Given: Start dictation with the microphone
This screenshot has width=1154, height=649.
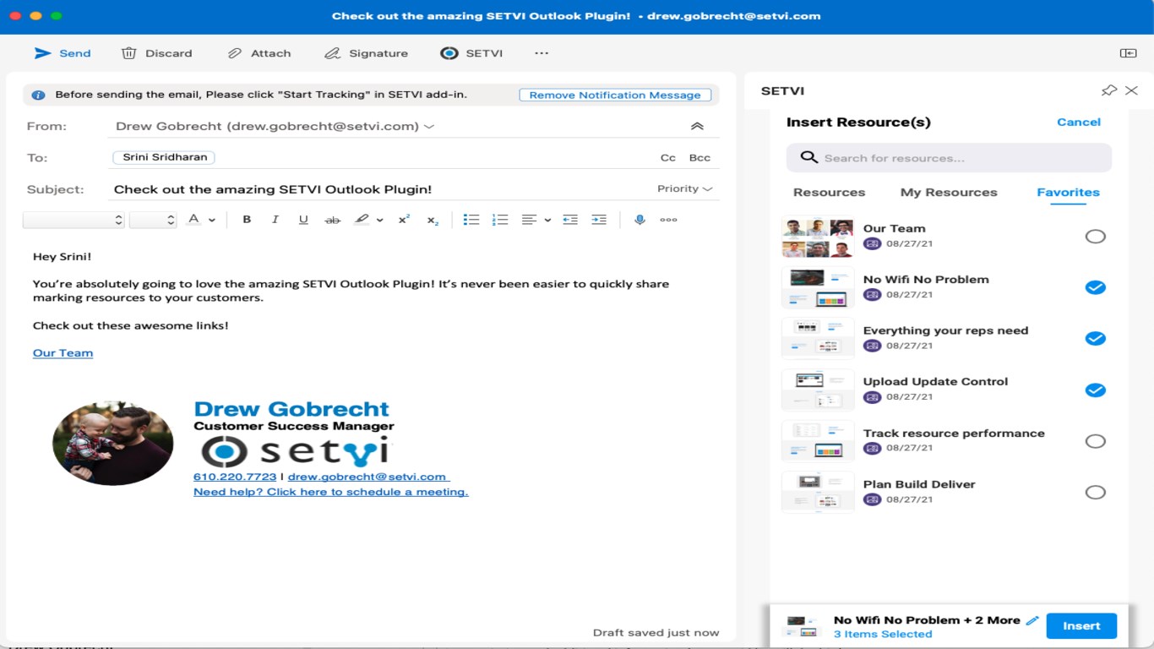Looking at the screenshot, I should click(x=640, y=220).
